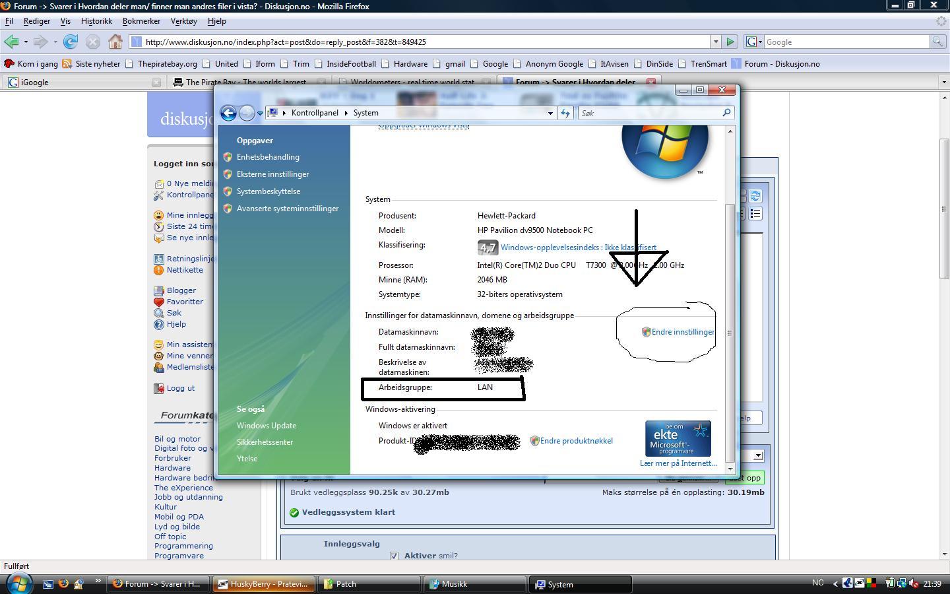Screen dimensions: 950x594
Task: Reload the page in Firefox
Action: (x=71, y=42)
